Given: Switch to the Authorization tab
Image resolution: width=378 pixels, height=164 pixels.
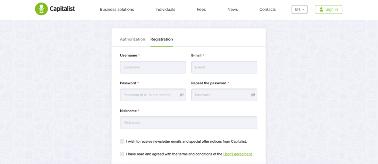Looking at the screenshot, I should coord(133,39).
